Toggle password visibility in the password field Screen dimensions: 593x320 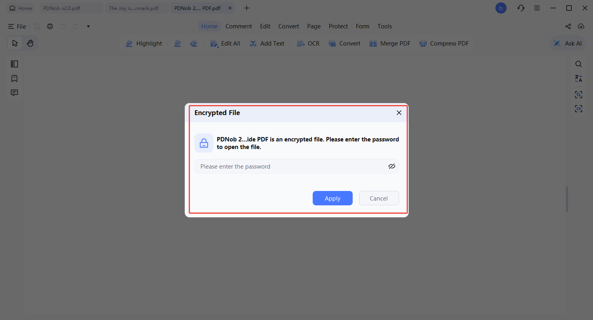click(x=391, y=166)
